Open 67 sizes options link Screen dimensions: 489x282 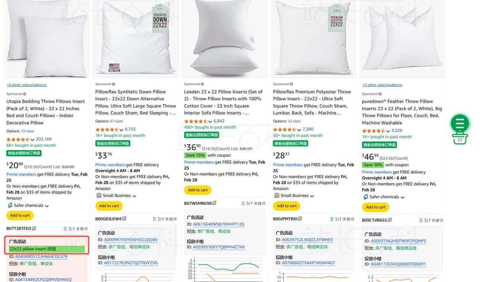click(x=117, y=121)
